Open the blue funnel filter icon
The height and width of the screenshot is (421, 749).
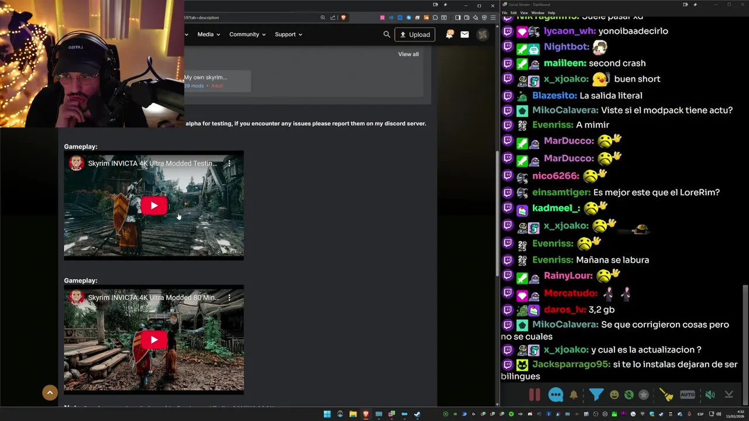pos(596,395)
